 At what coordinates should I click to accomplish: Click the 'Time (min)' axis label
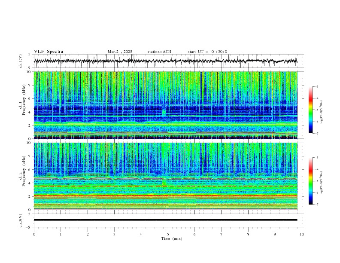coord(172,239)
